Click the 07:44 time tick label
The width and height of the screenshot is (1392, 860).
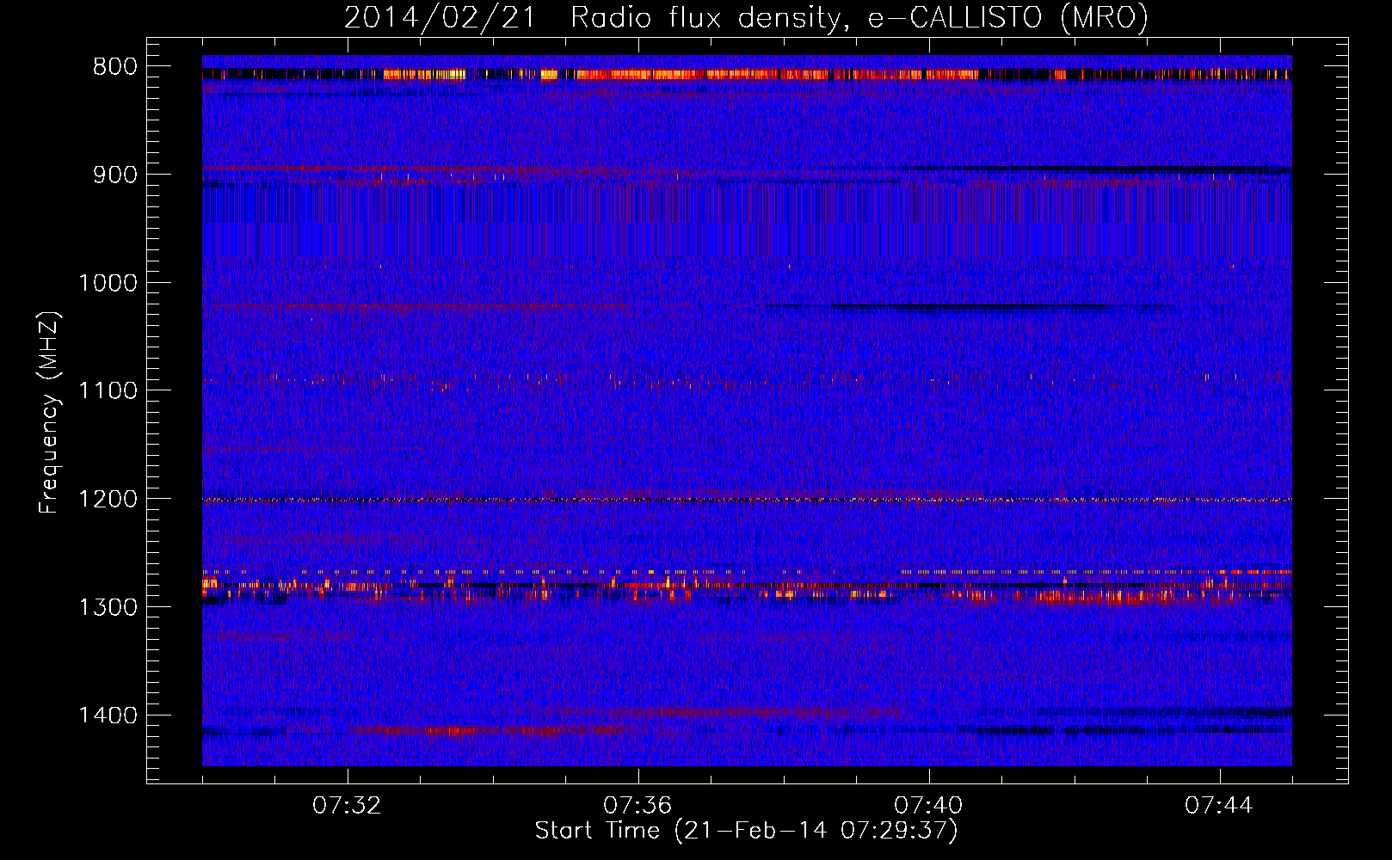(1219, 806)
